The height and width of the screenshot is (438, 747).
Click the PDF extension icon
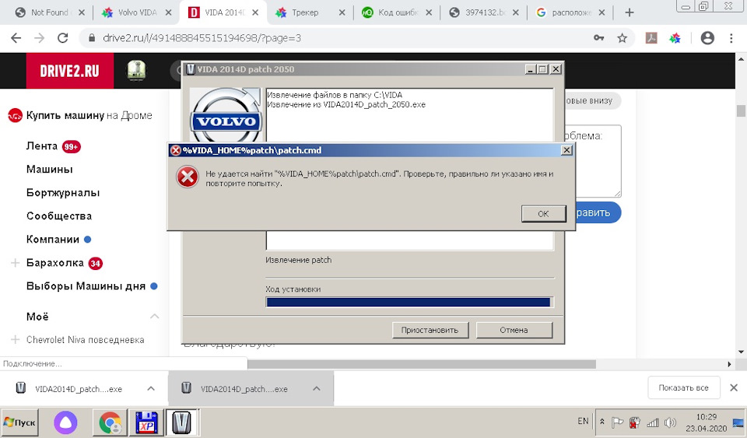[x=651, y=38]
